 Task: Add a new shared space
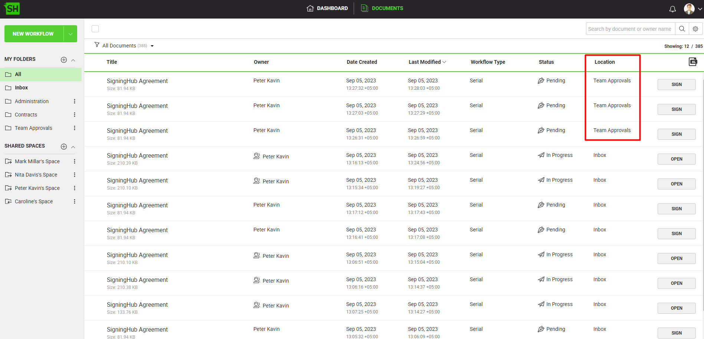(64, 147)
